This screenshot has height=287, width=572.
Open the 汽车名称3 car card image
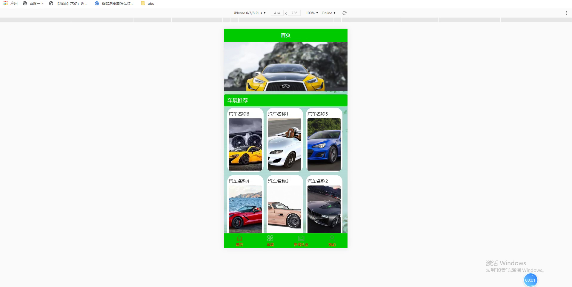[285, 209]
